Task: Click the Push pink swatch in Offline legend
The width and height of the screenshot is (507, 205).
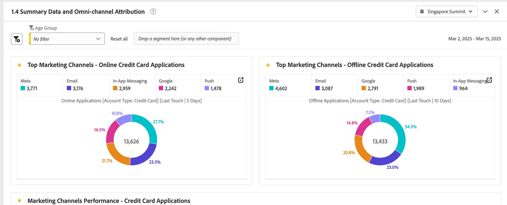Action: click(410, 88)
